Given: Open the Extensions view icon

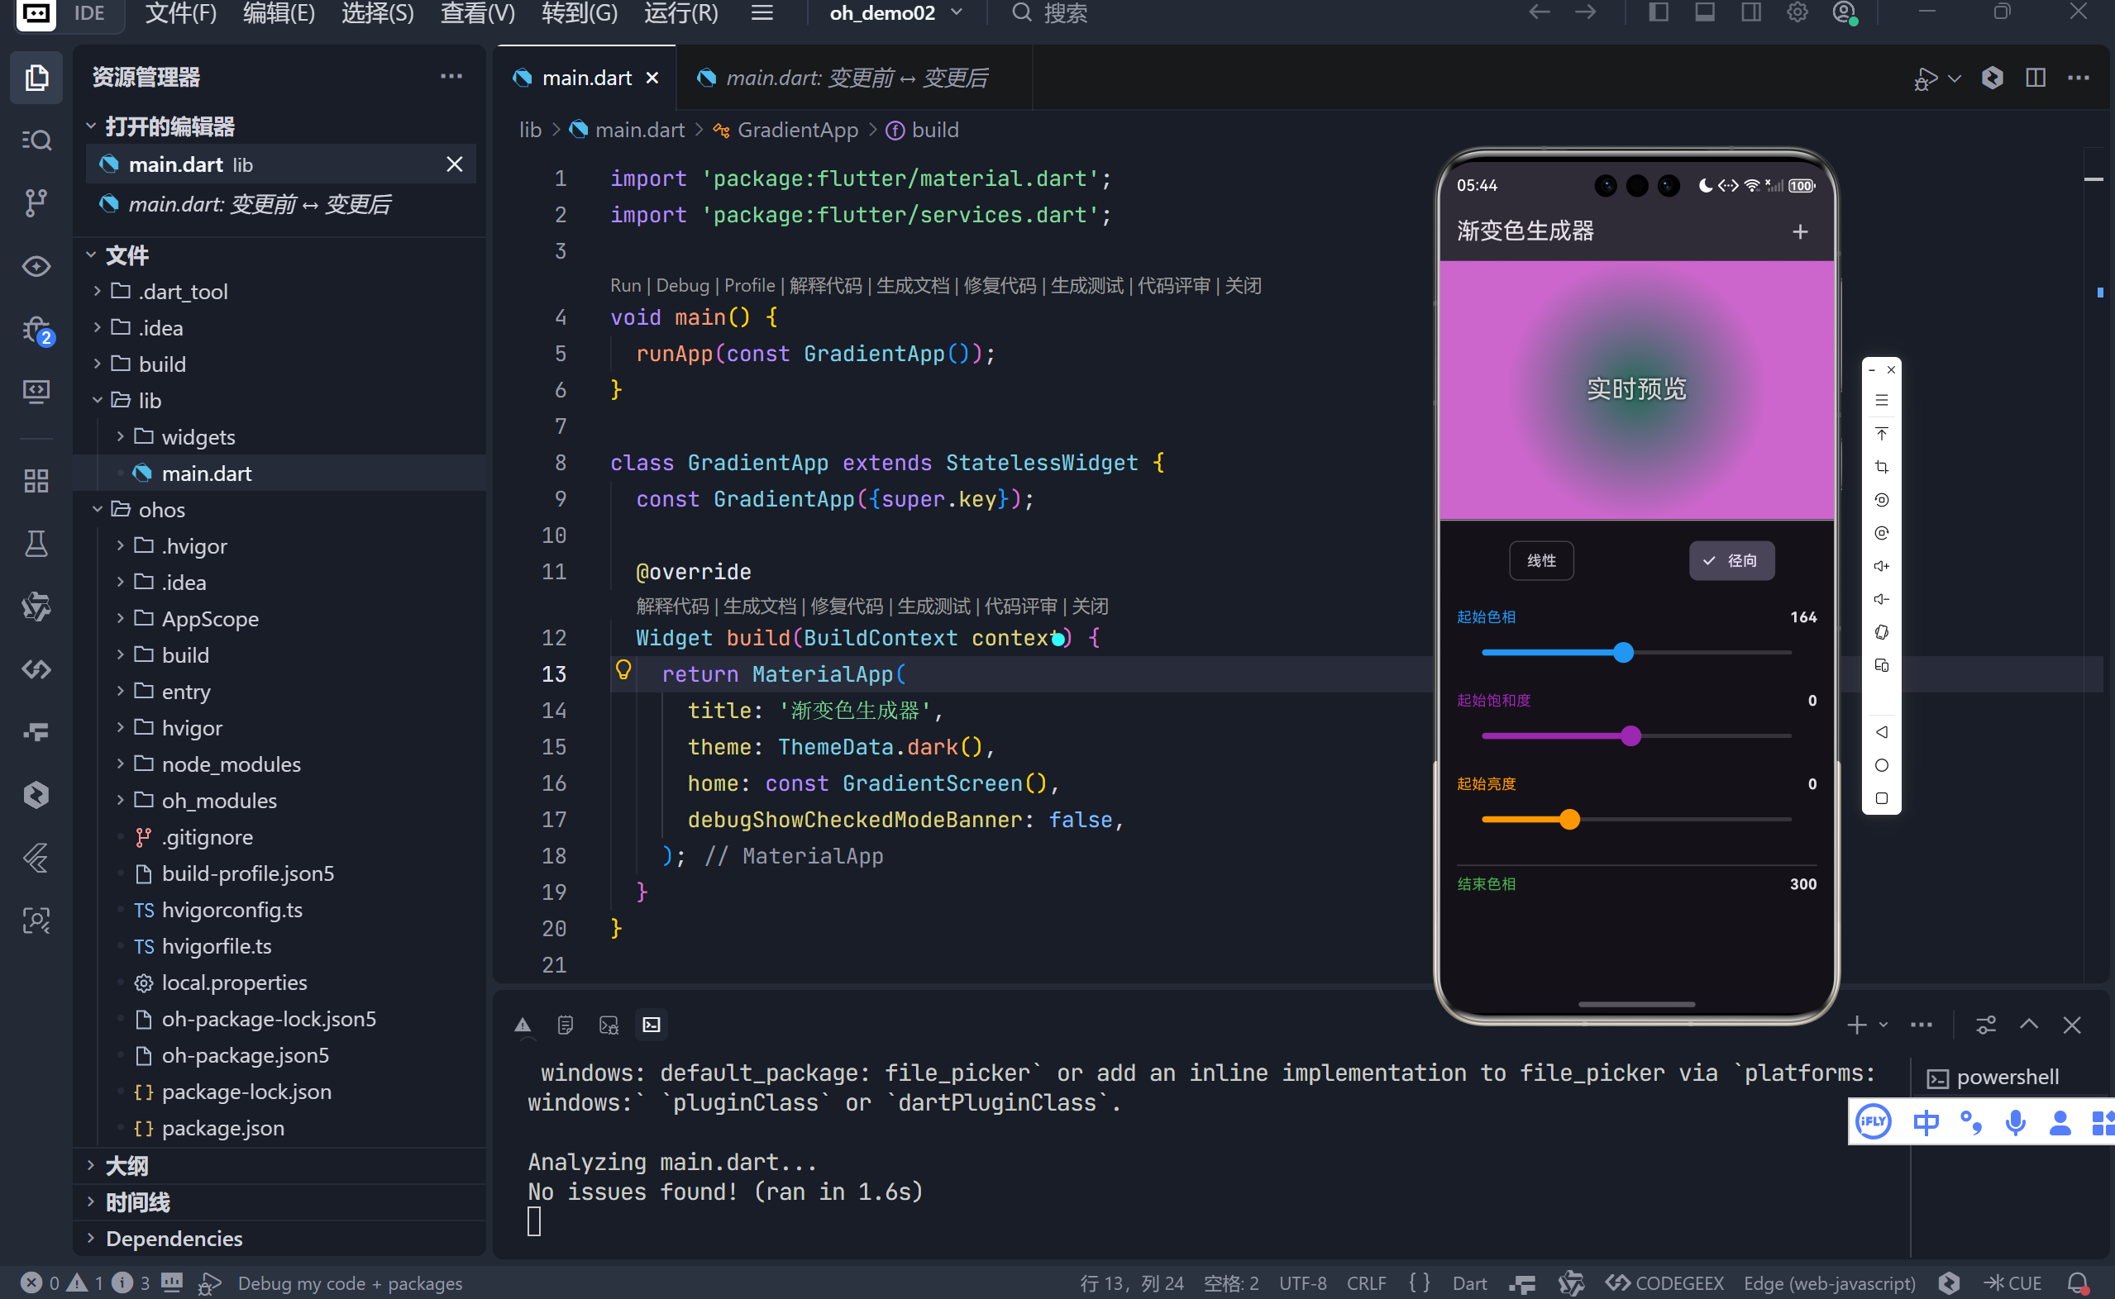Looking at the screenshot, I should 36,480.
